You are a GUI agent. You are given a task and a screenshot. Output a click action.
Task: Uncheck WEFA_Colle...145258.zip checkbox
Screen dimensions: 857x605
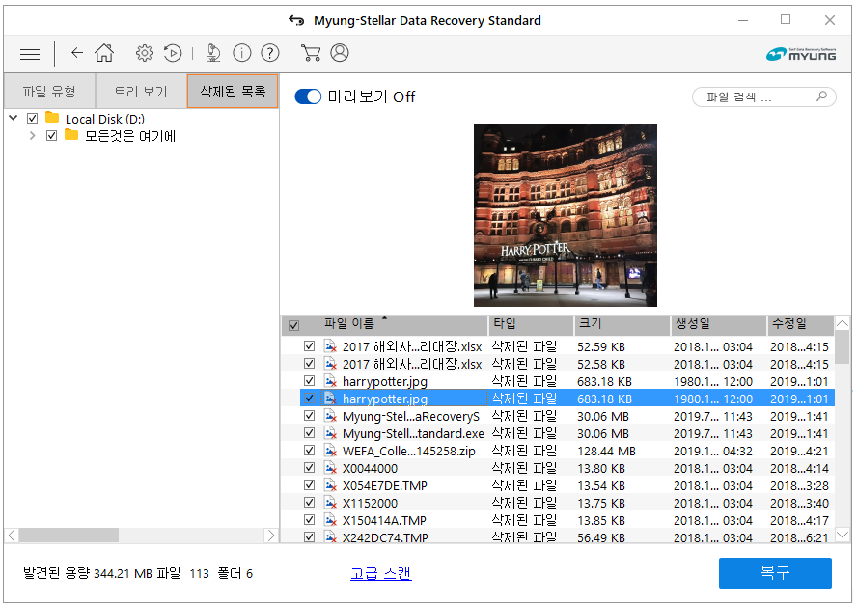[309, 451]
